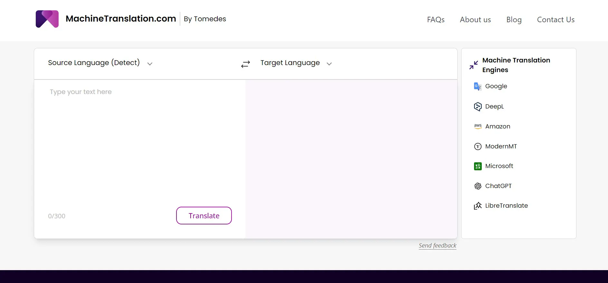Collapse the Machine Translation Engines panel
The width and height of the screenshot is (608, 283).
[x=473, y=65]
